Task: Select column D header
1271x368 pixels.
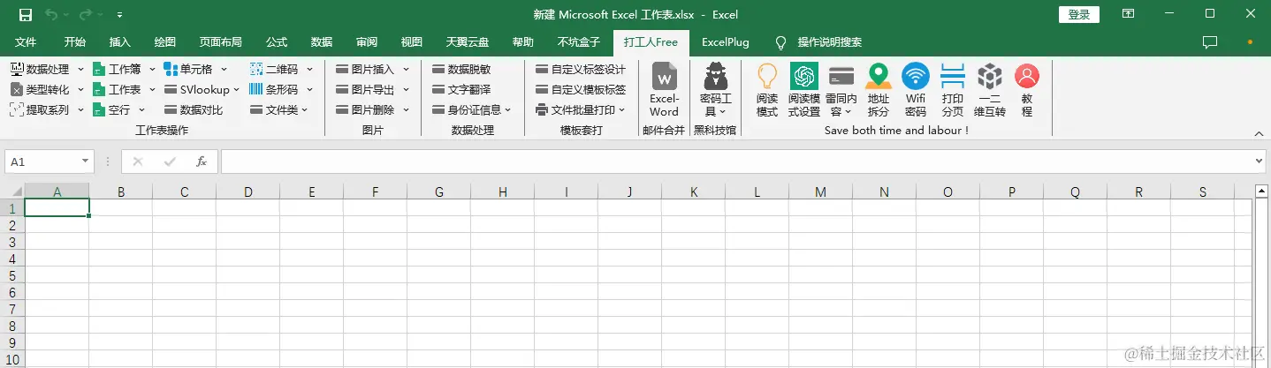Action: (247, 192)
